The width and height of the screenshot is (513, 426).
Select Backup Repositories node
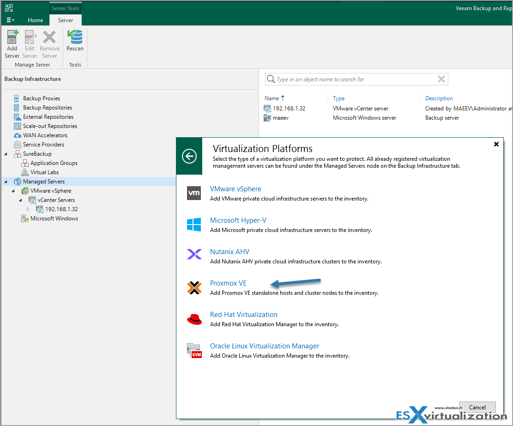coord(48,107)
